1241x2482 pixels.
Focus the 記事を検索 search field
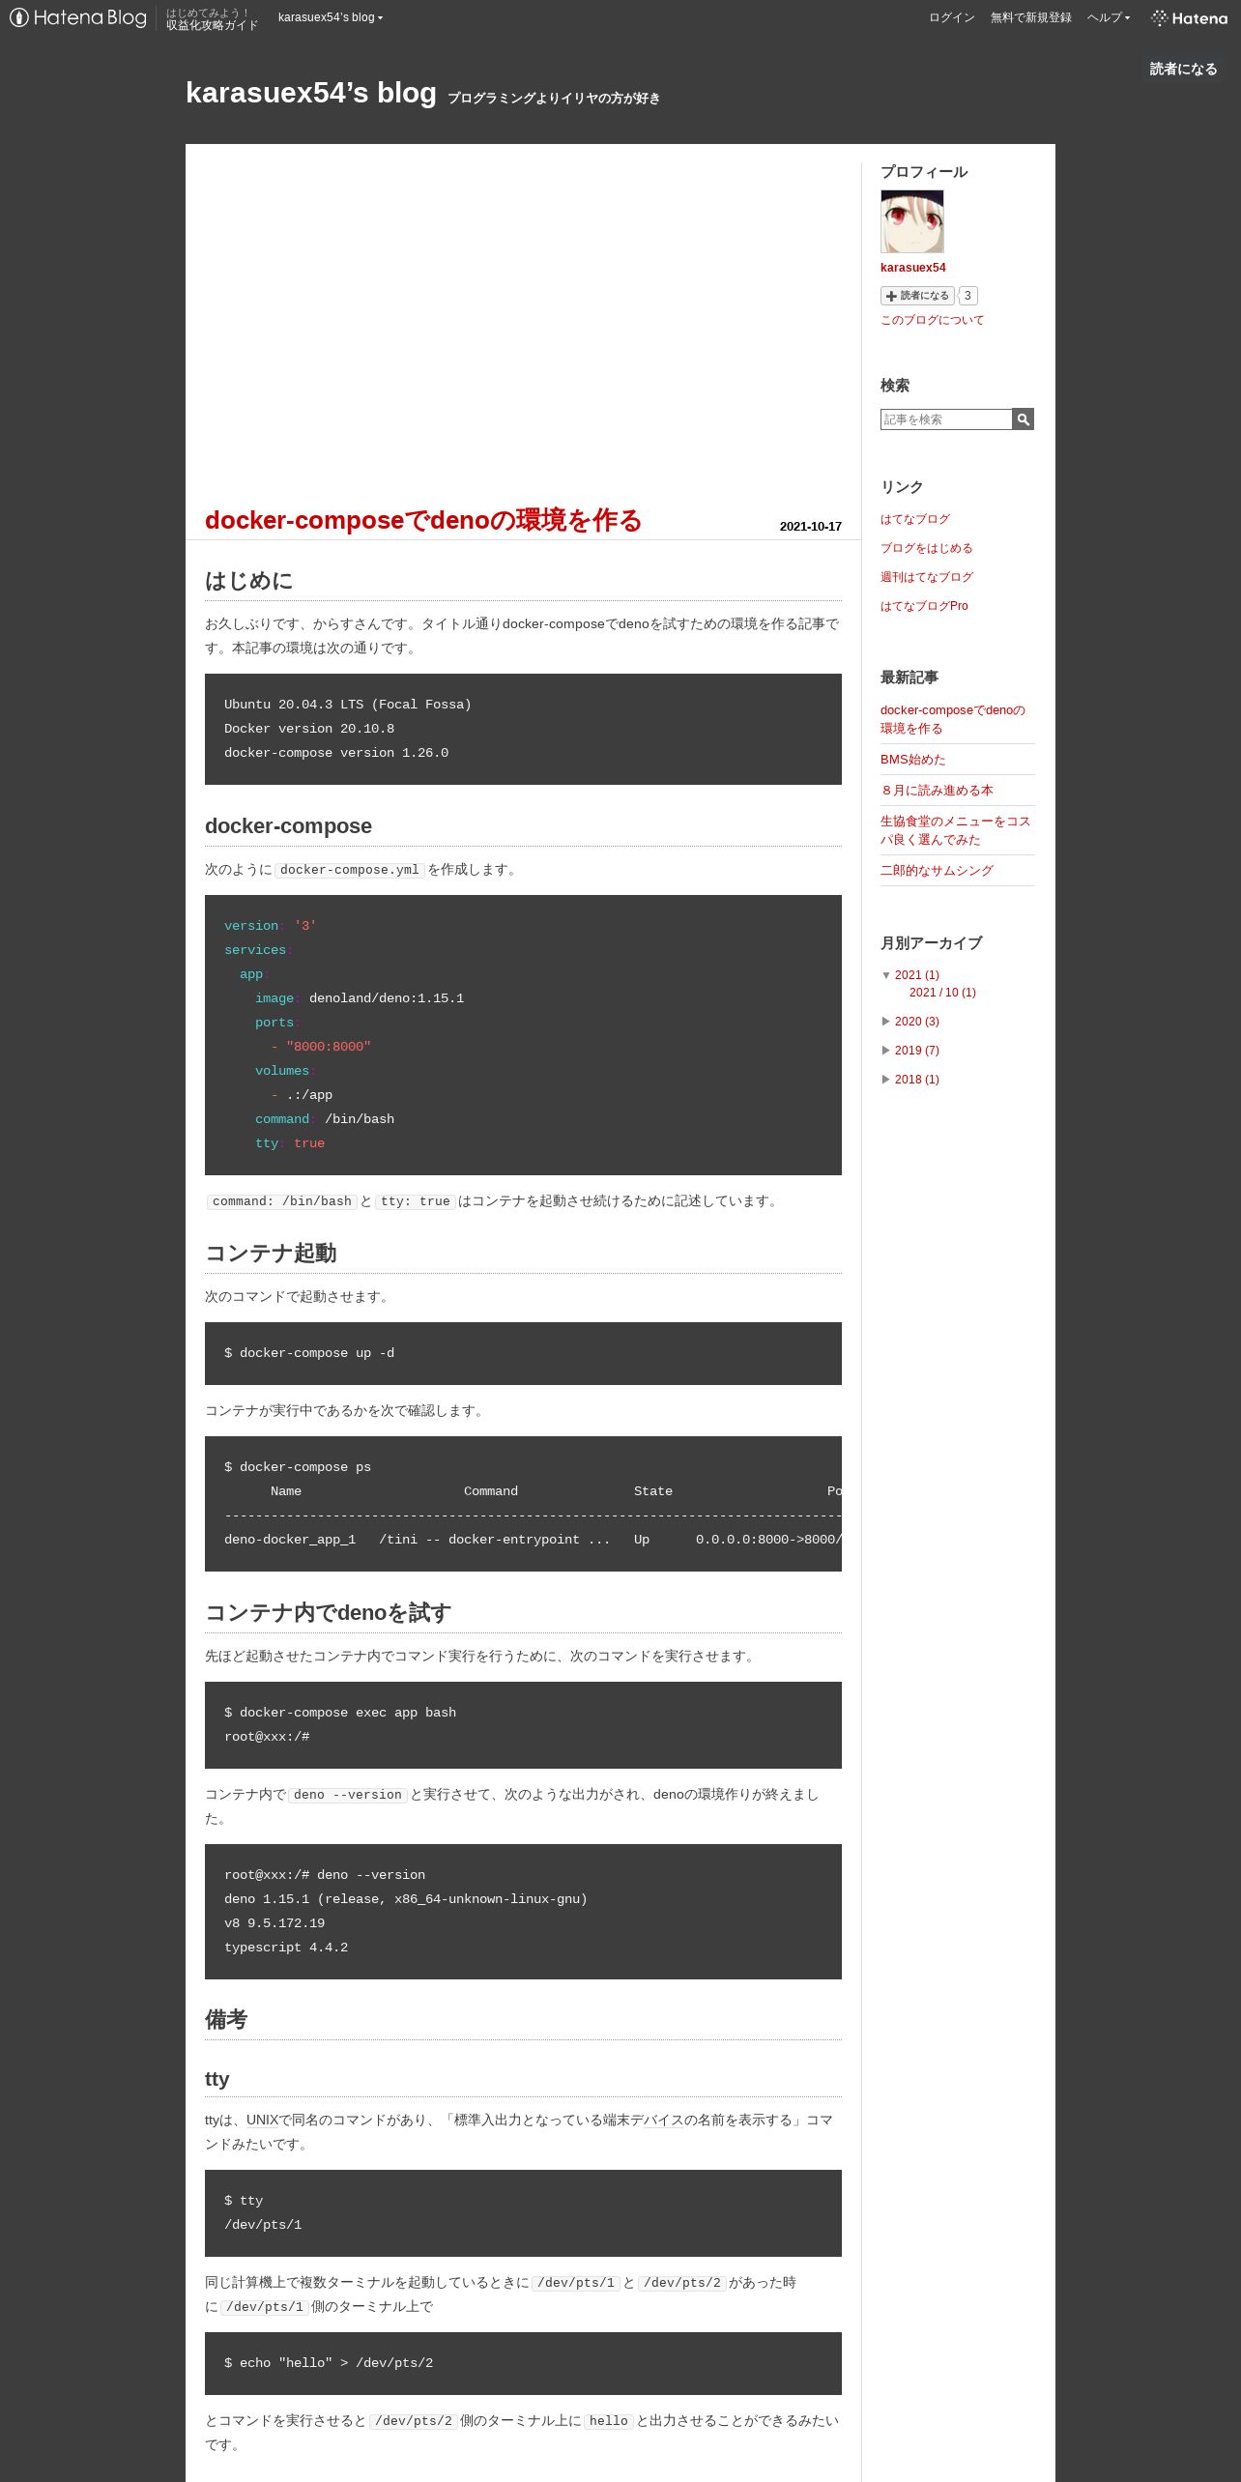click(946, 418)
